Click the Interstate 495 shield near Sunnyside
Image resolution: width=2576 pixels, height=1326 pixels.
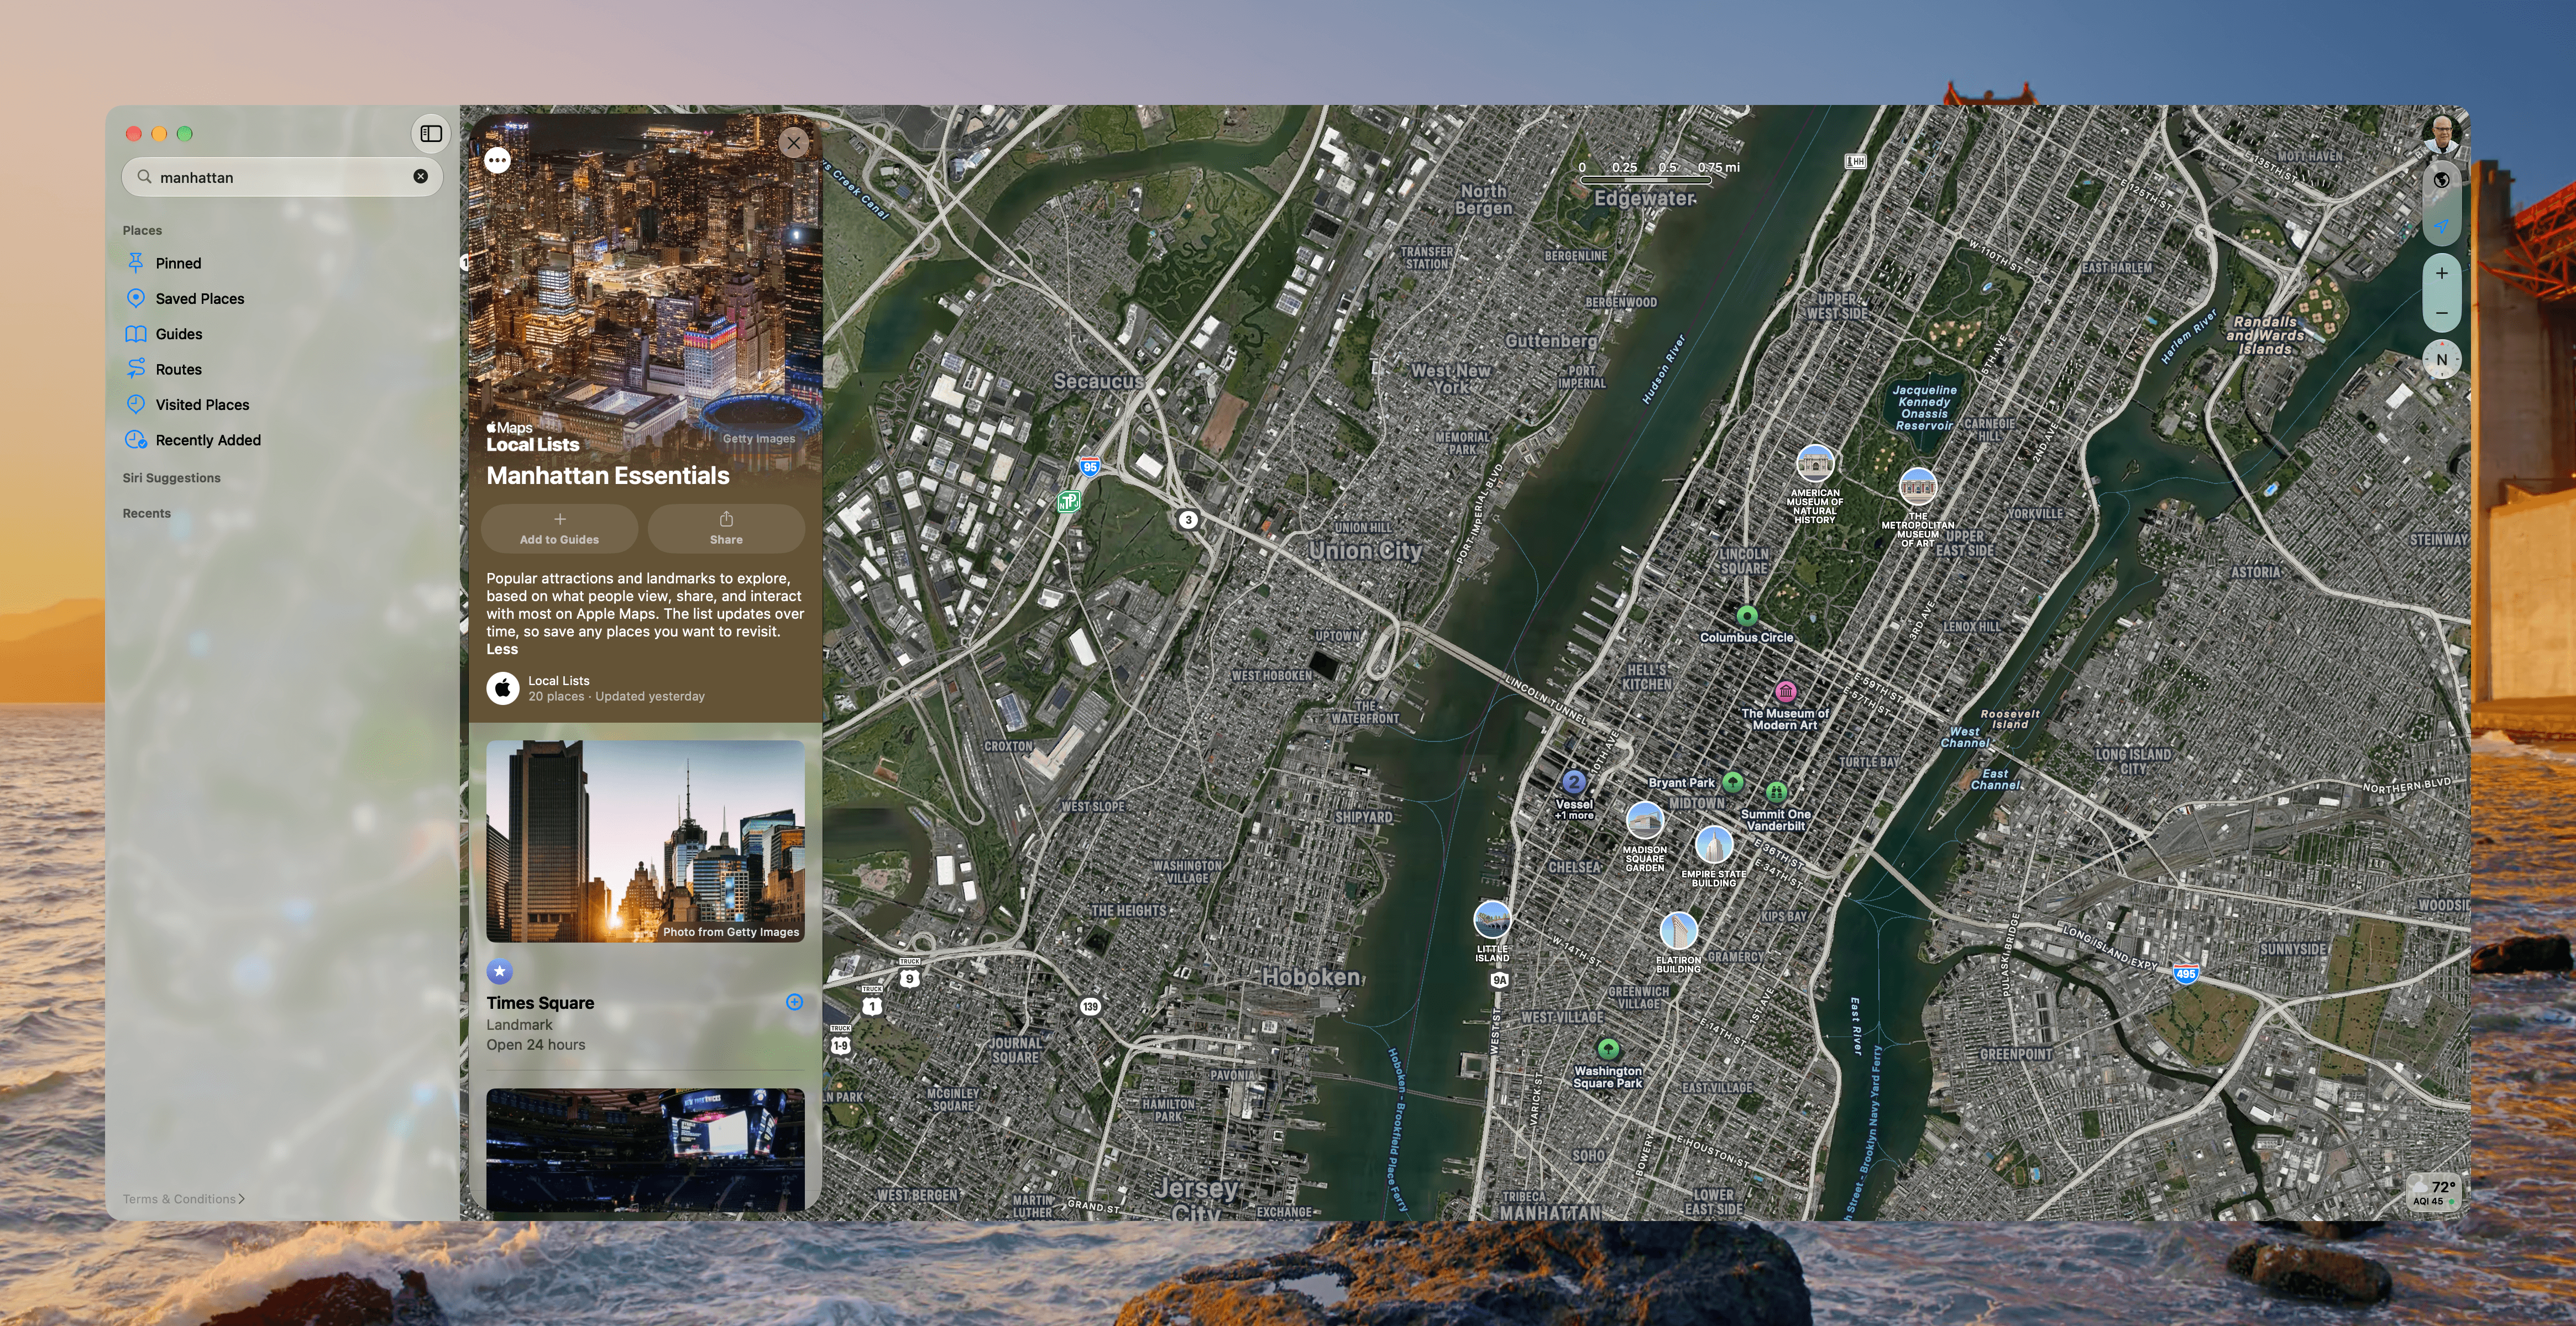(x=2186, y=974)
